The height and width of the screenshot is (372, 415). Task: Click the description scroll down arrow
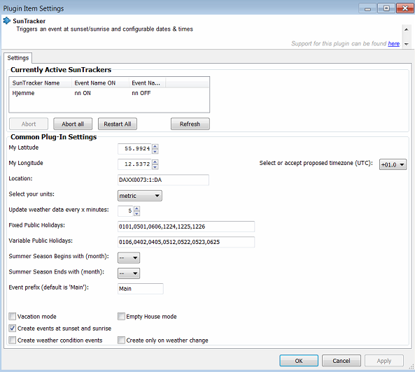[x=407, y=44]
